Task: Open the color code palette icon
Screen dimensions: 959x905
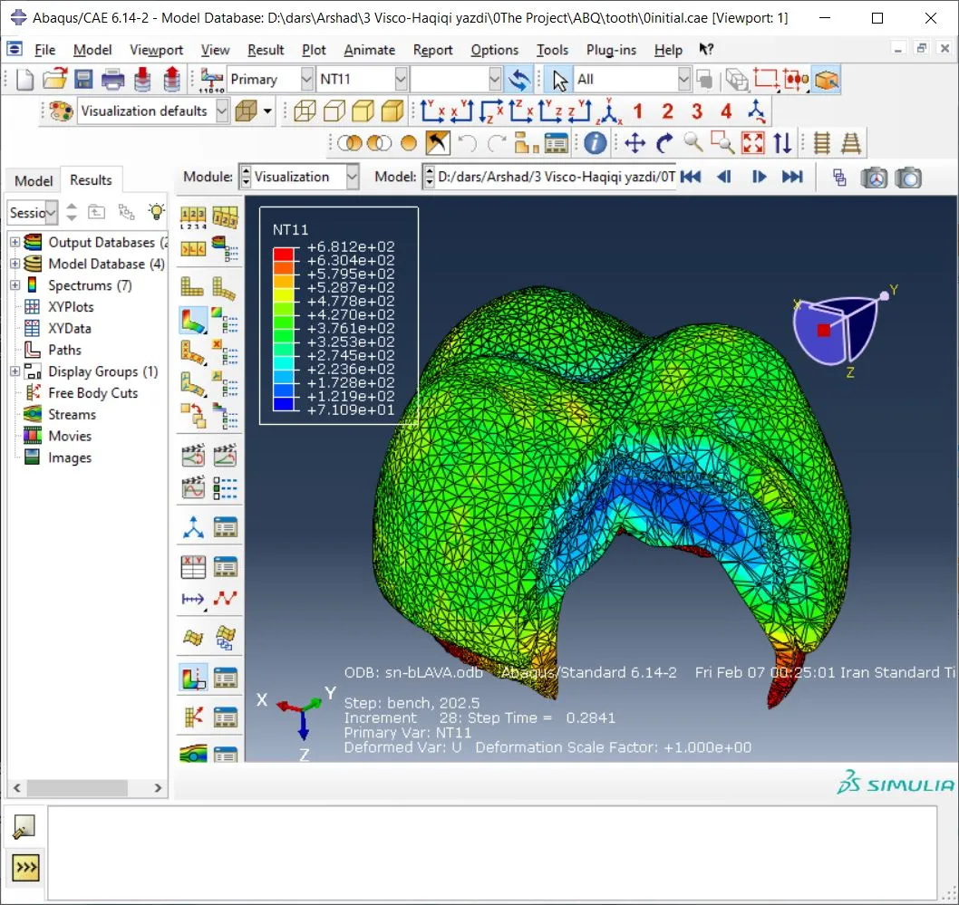Action: (x=61, y=111)
